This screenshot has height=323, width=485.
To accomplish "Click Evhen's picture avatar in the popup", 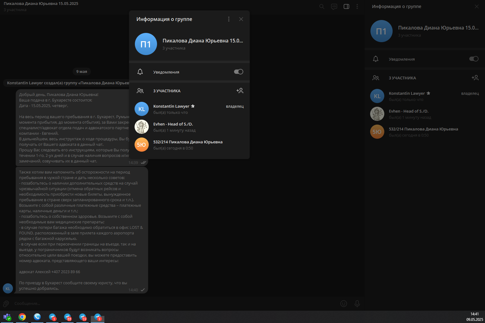I will 142,127.
